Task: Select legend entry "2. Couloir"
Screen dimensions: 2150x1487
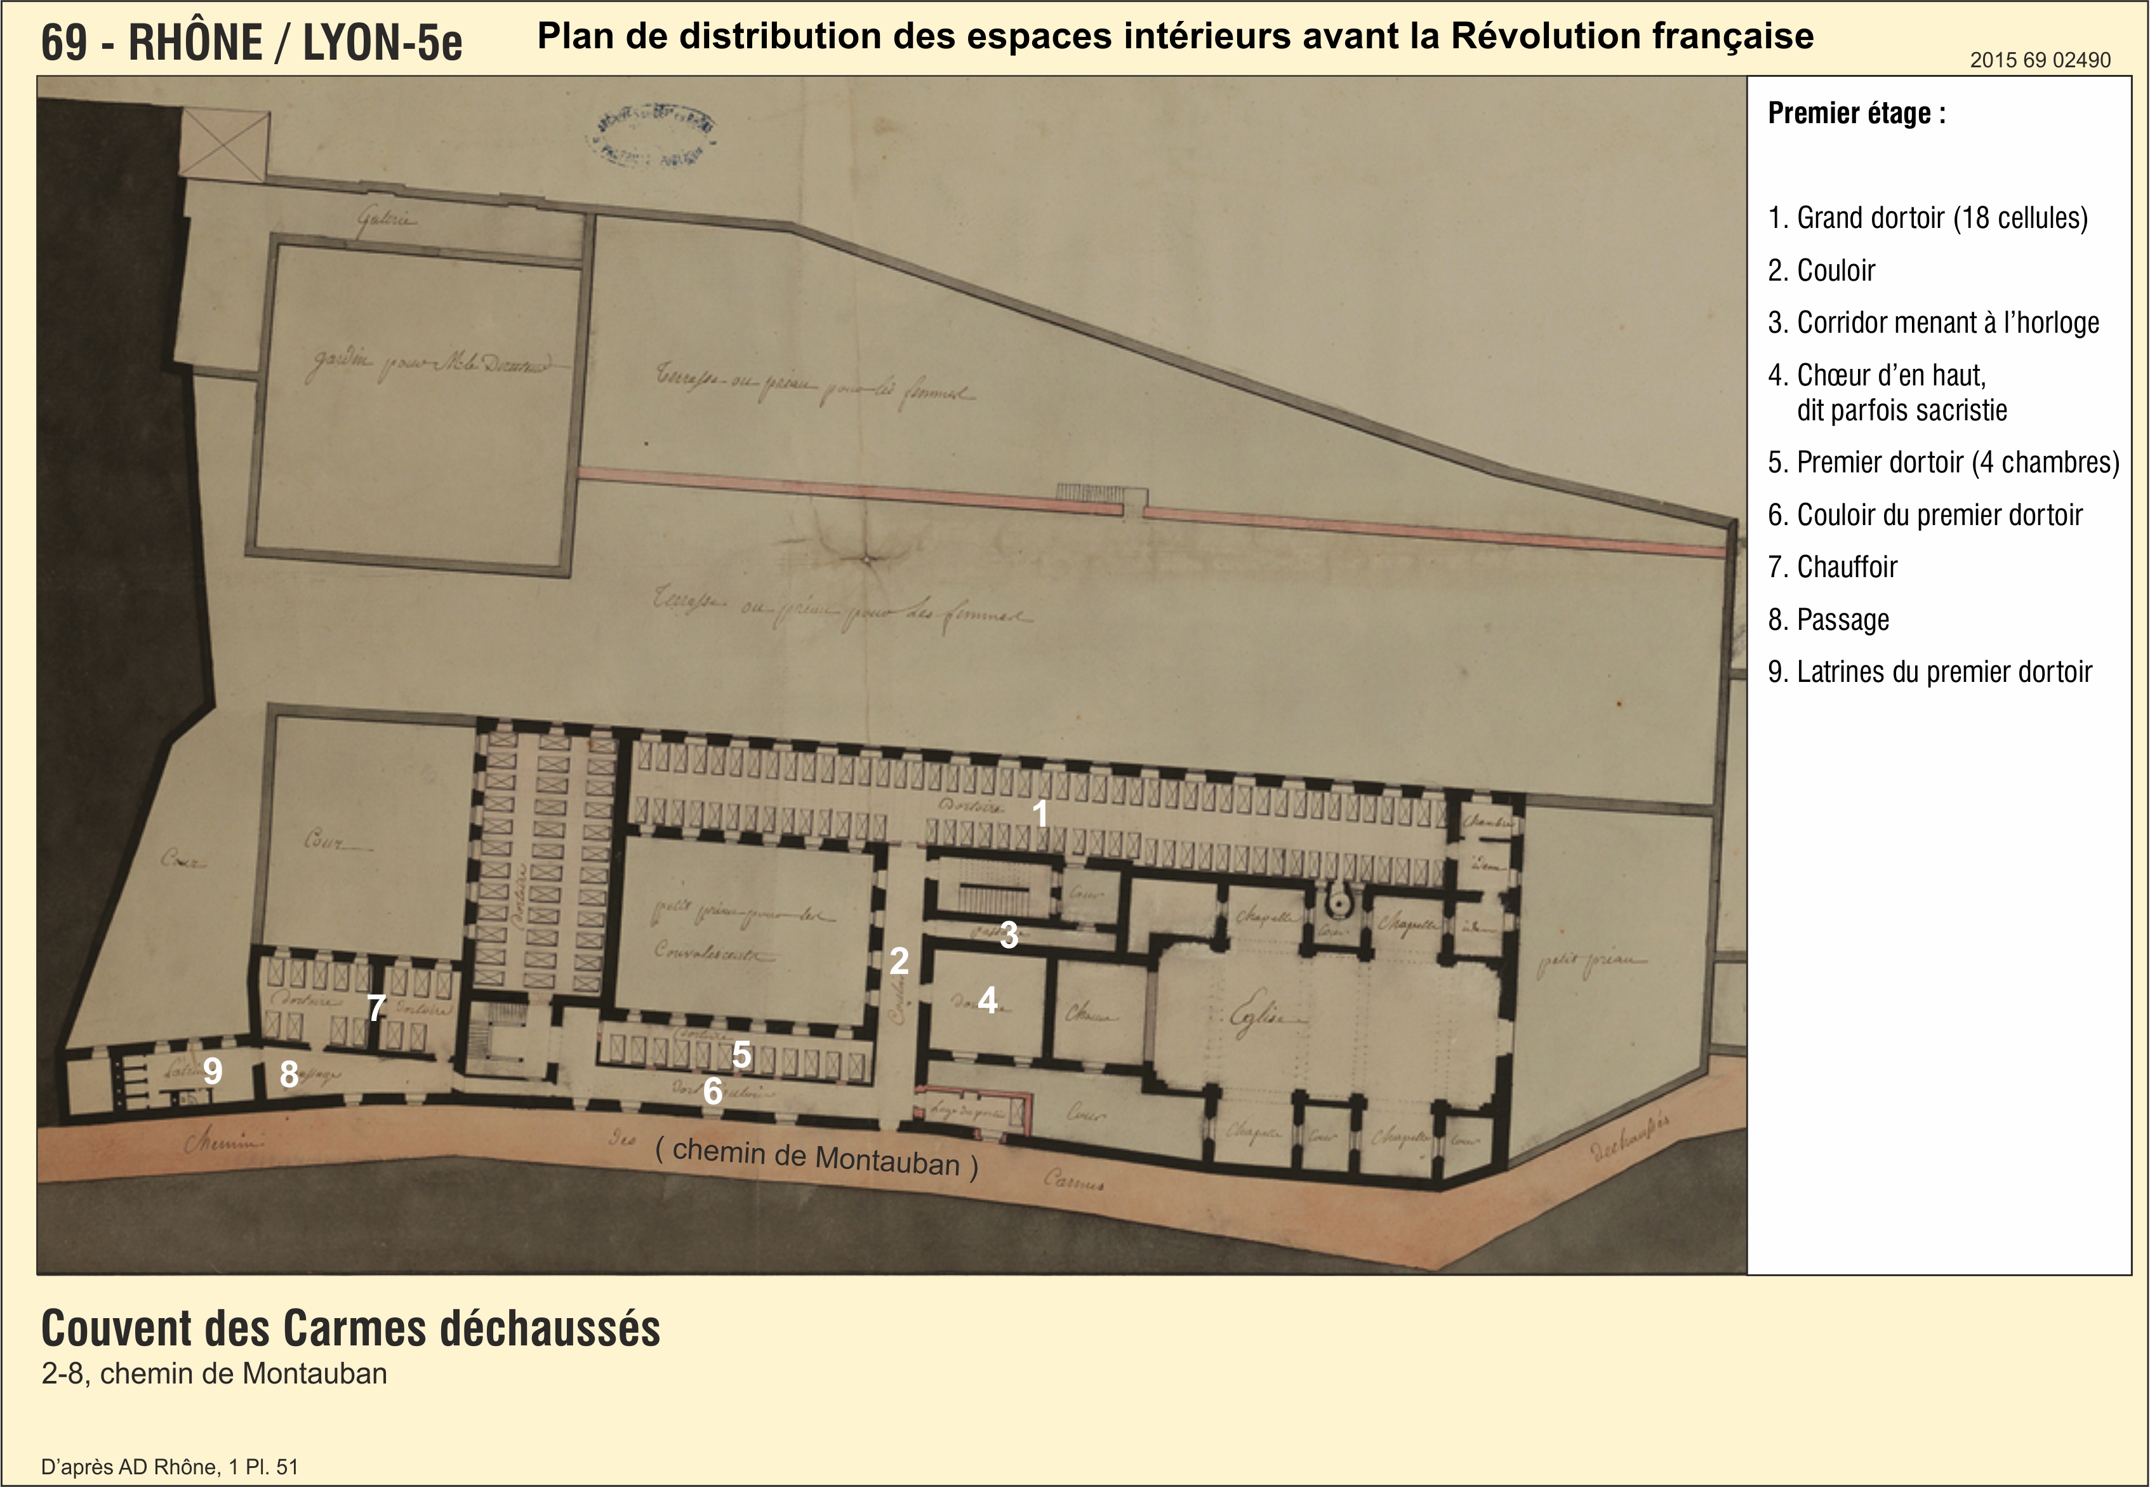Action: (1821, 270)
